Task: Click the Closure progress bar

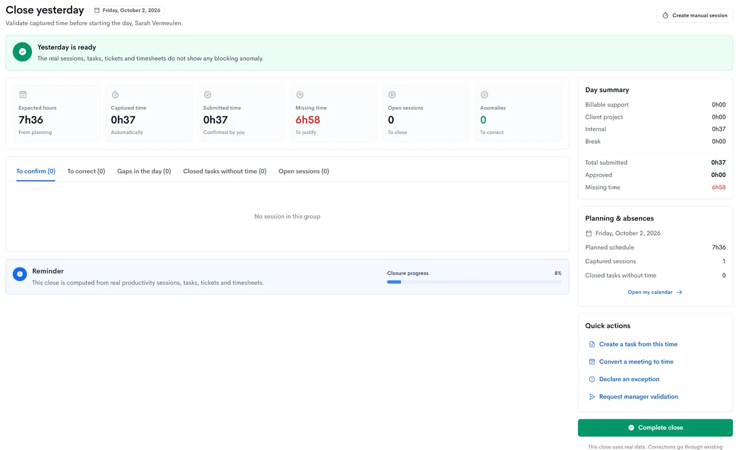Action: click(x=474, y=282)
